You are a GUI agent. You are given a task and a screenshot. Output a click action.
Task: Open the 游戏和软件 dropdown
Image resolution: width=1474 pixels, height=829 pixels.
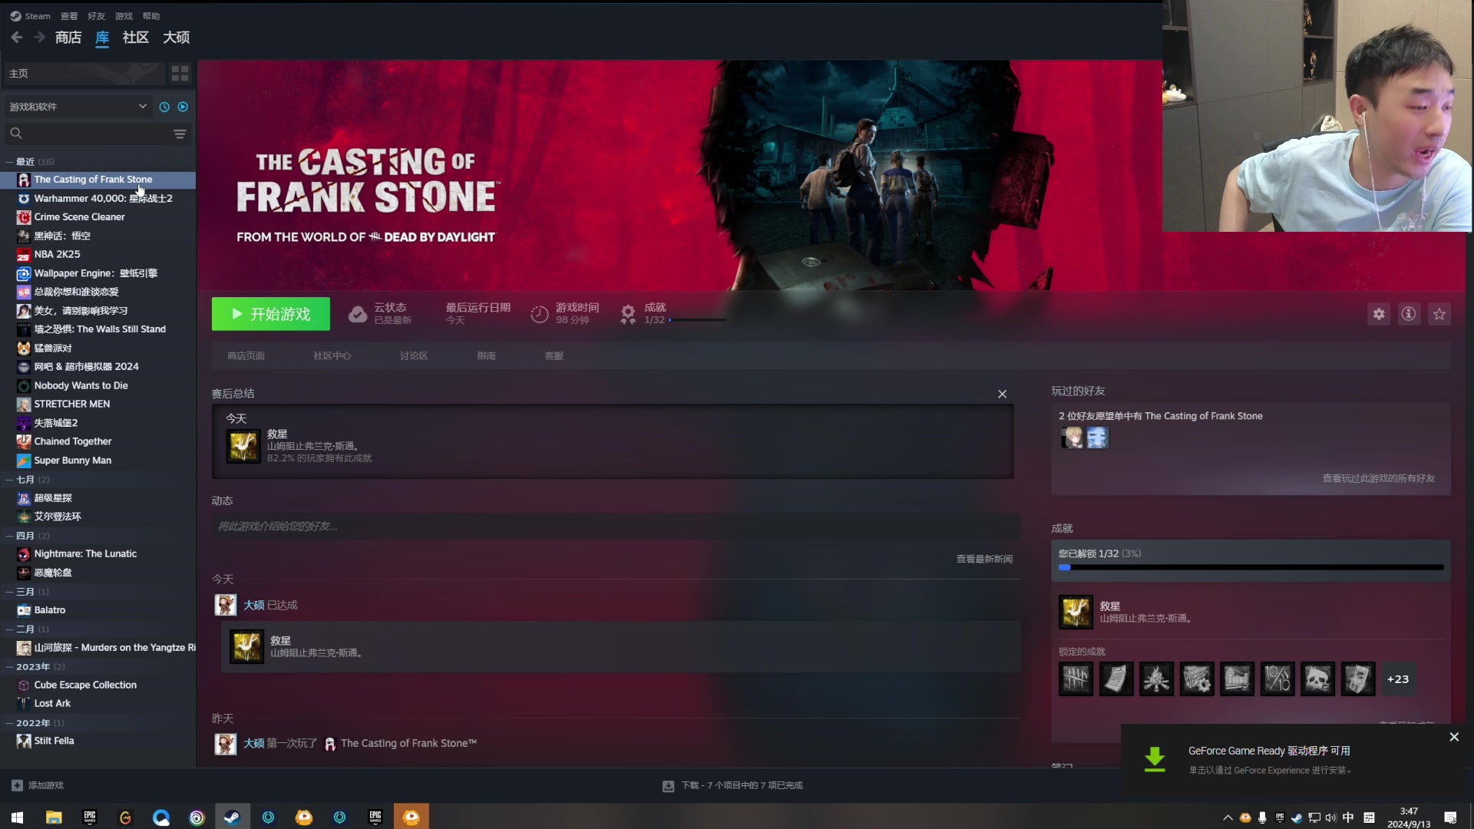[78, 107]
